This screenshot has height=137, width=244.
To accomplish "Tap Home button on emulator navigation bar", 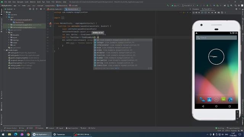I will tap(216, 107).
